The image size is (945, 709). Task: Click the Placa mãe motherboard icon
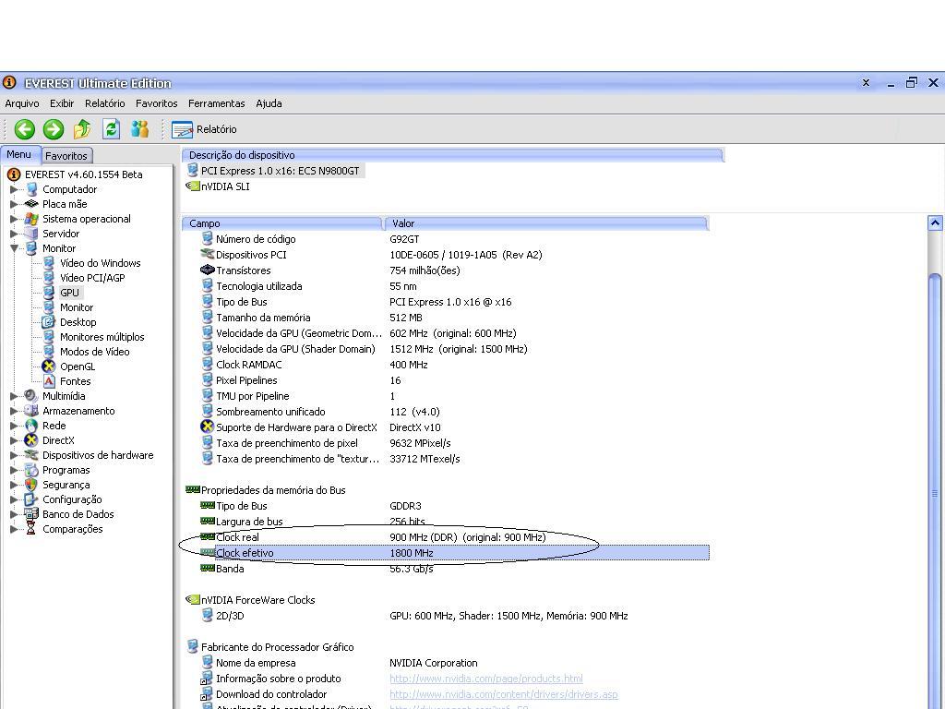pos(31,204)
